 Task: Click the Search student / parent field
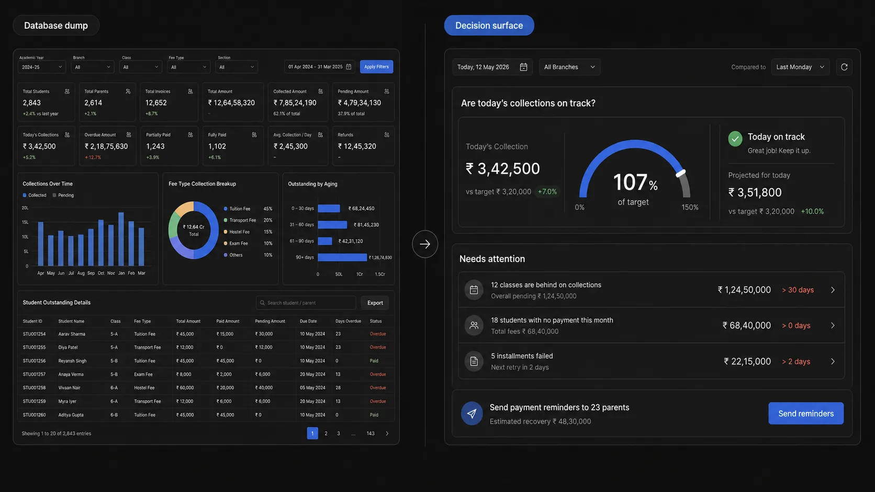pyautogui.click(x=306, y=303)
